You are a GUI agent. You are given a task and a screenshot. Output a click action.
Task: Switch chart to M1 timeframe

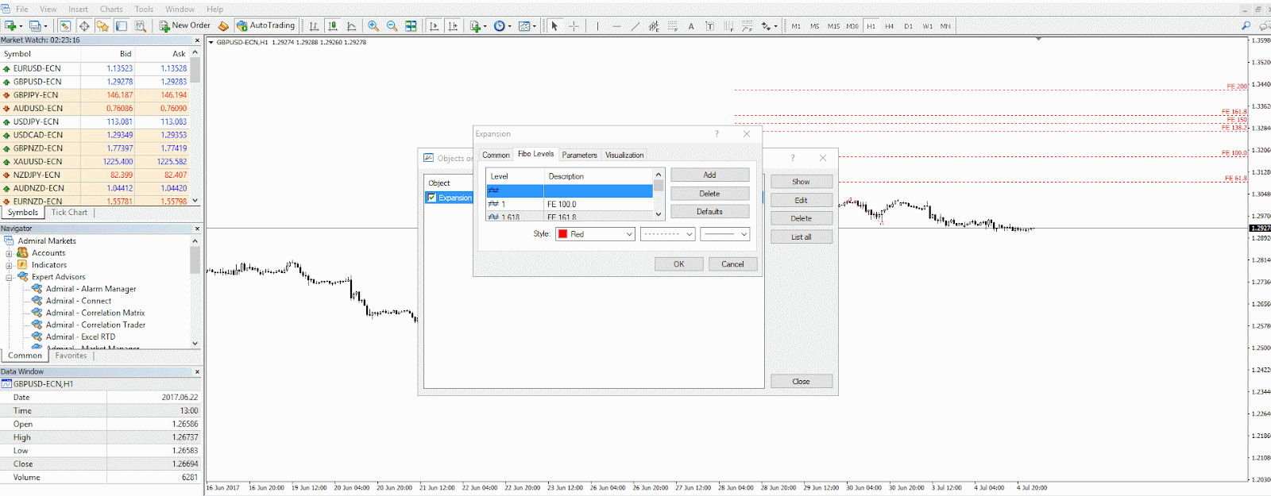coord(796,26)
